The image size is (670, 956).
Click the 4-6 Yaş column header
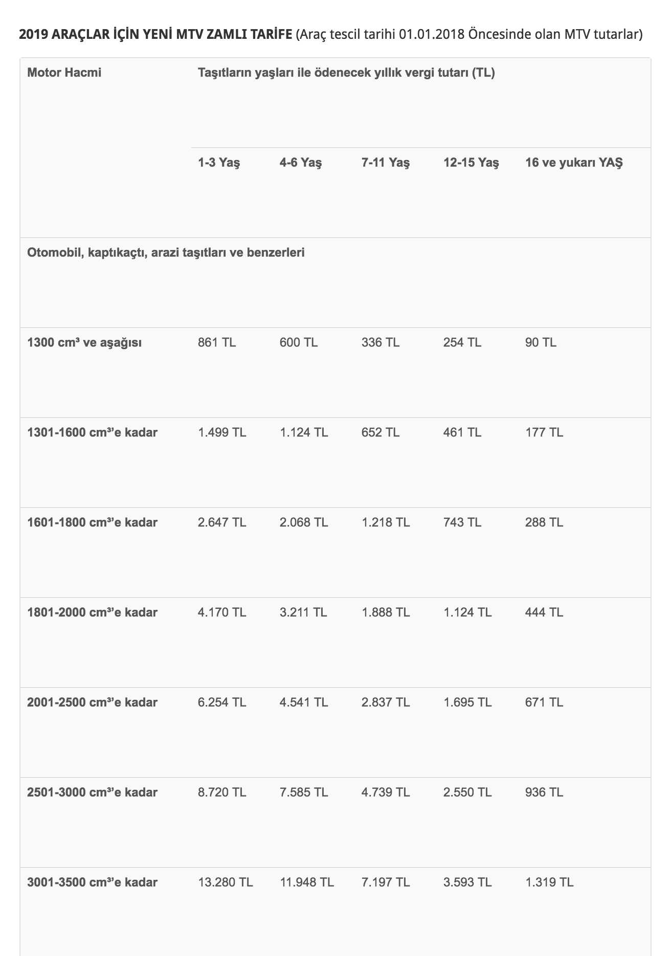coord(301,163)
